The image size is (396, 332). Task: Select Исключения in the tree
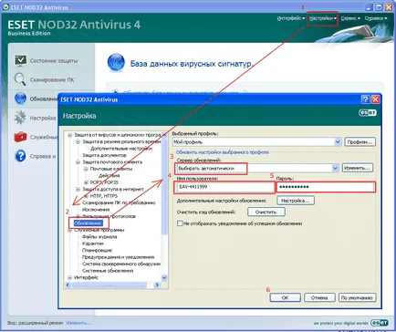click(x=96, y=210)
